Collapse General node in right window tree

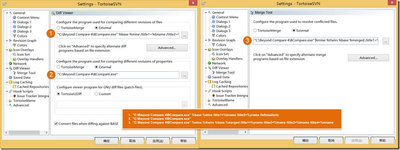(x=206, y=12)
